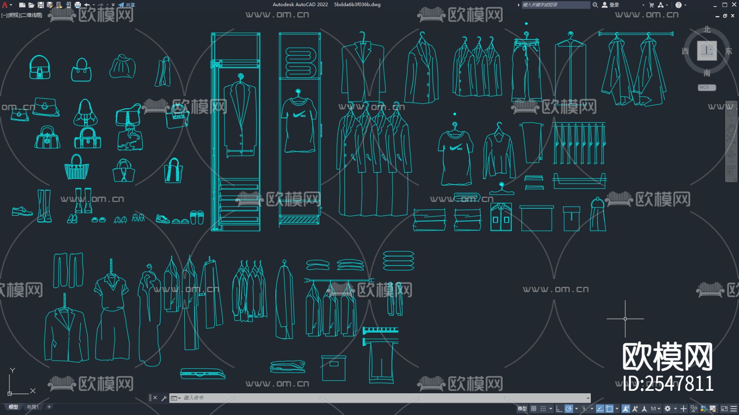739x415 pixels.
Task: Click the Save As icon
Action: (50, 5)
